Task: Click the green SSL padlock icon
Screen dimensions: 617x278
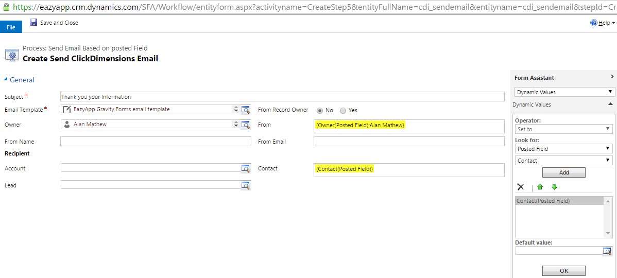Action: (6, 6)
